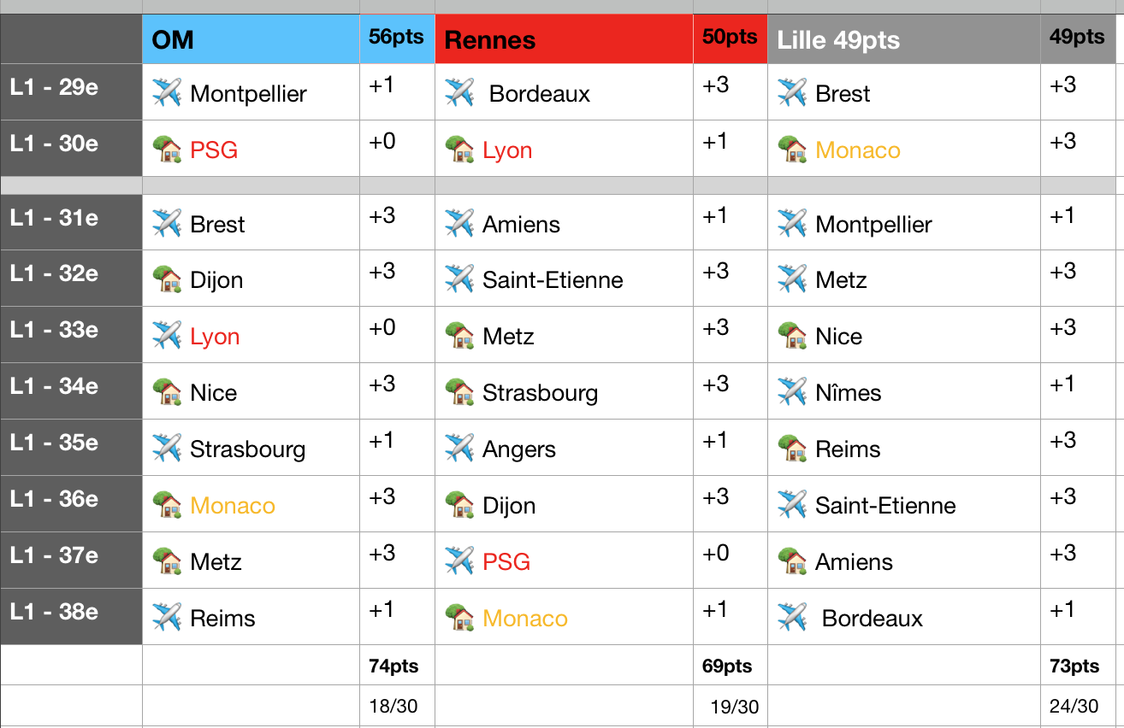Click the house icon beside Reims in Lille column

point(792,448)
